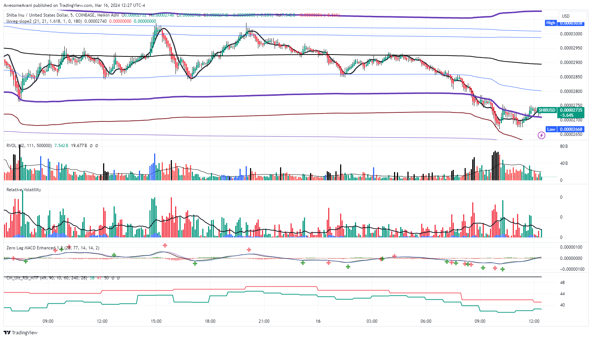This screenshot has height=339, width=592.
Task: Click the 0.00002740 linreg-slope2 value
Action: point(96,21)
